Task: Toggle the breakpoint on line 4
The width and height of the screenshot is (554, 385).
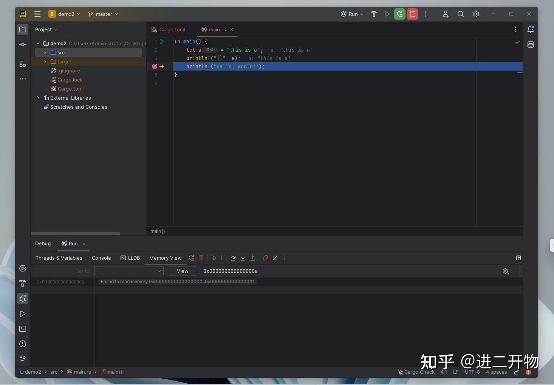Action: pyautogui.click(x=155, y=66)
